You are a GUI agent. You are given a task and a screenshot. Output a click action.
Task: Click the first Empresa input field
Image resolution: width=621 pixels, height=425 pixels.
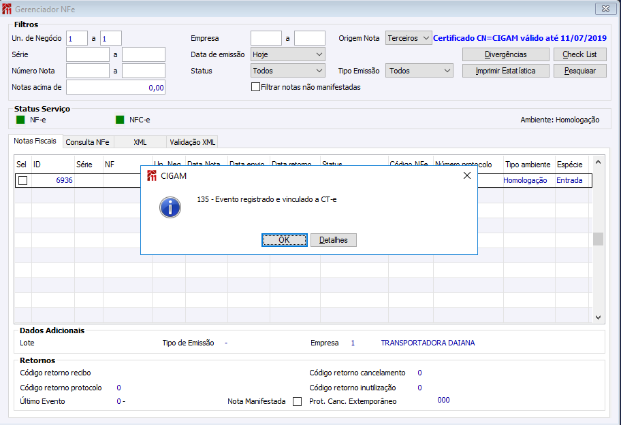pyautogui.click(x=266, y=38)
